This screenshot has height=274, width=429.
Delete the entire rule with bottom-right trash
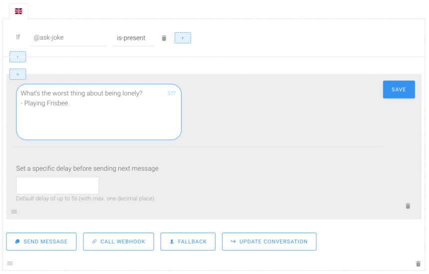418,264
